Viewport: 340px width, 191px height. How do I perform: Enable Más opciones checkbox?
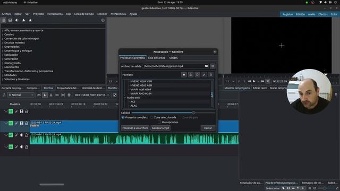click(x=159, y=122)
